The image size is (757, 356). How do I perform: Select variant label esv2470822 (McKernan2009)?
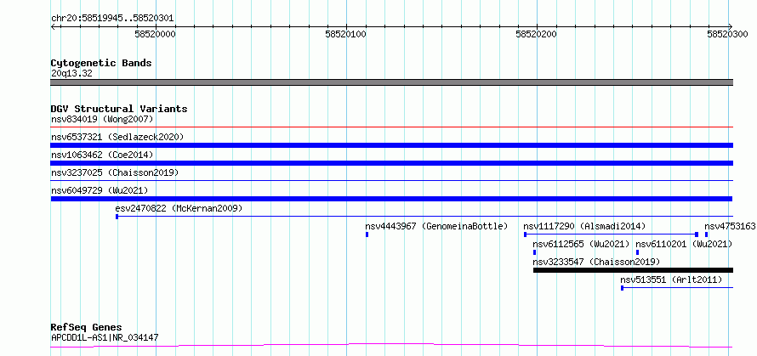(179, 208)
